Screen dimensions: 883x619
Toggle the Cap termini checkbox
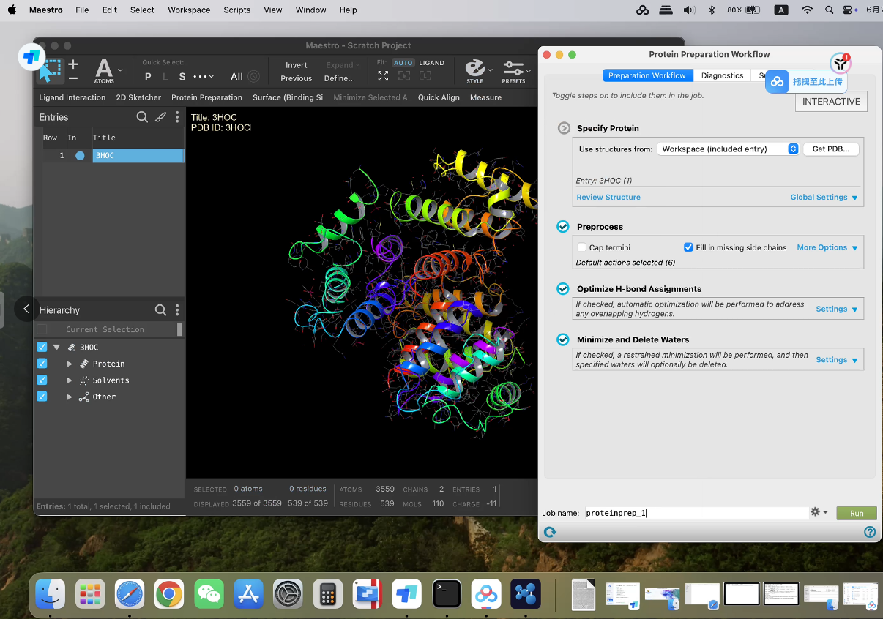click(581, 247)
